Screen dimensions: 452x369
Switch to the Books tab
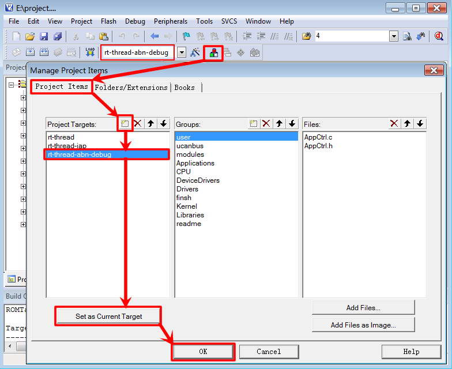[184, 88]
